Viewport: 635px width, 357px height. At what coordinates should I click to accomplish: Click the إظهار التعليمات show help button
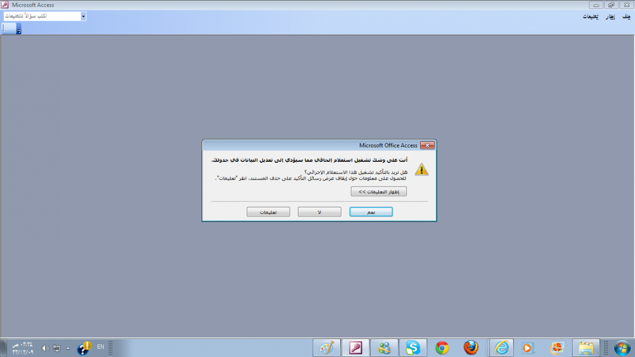pyautogui.click(x=379, y=191)
